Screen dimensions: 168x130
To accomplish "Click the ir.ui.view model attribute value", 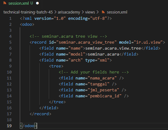I will (148, 42).
